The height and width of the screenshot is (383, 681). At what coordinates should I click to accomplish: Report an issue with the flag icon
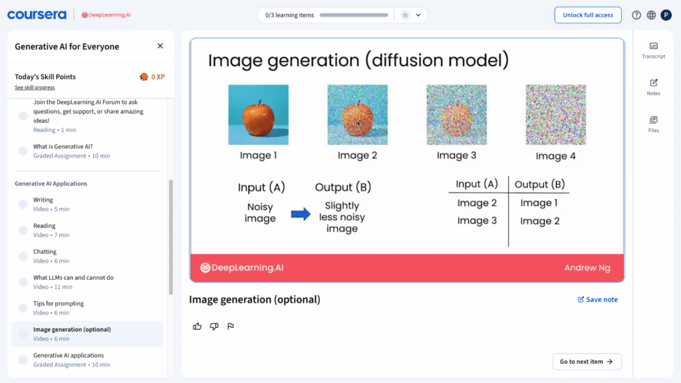coord(231,326)
